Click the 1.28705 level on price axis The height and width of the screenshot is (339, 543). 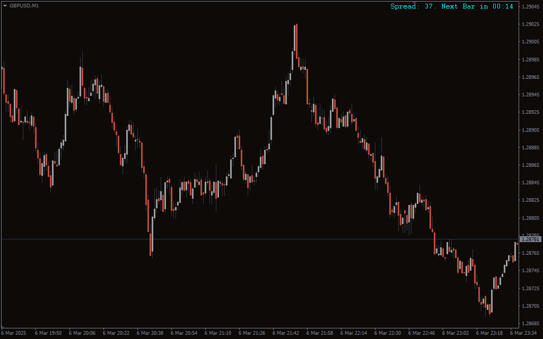[x=530, y=306]
